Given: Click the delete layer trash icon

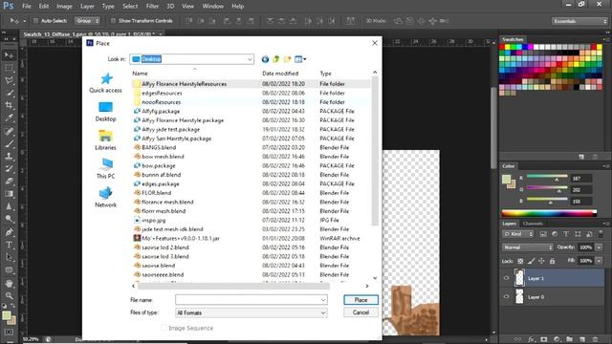Looking at the screenshot, I should pyautogui.click(x=595, y=339).
